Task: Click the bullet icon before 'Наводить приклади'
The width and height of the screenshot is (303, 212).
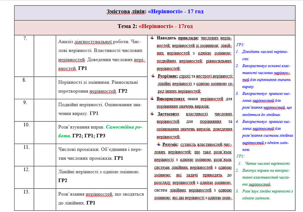Action: (x=152, y=38)
